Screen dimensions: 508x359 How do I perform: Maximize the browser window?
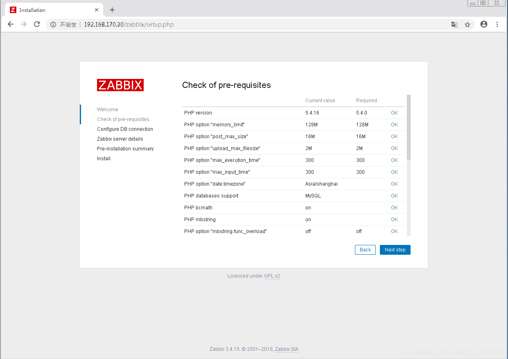483,3
